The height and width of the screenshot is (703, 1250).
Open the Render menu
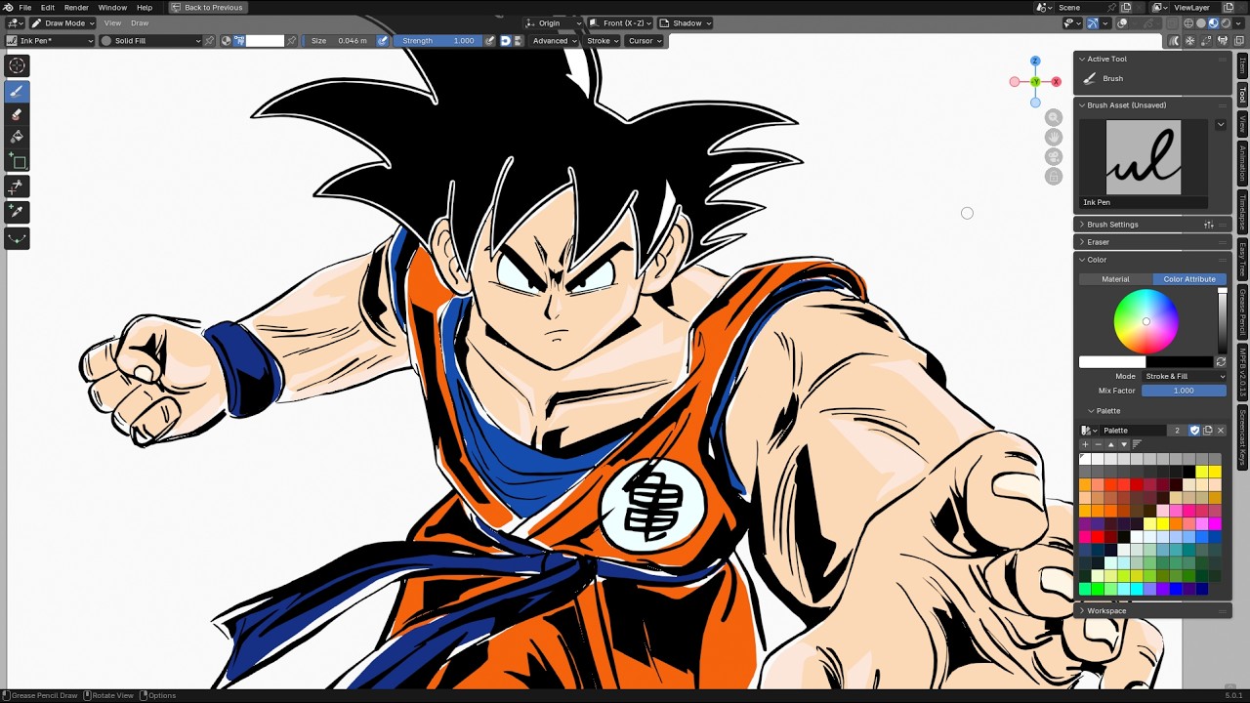[76, 7]
